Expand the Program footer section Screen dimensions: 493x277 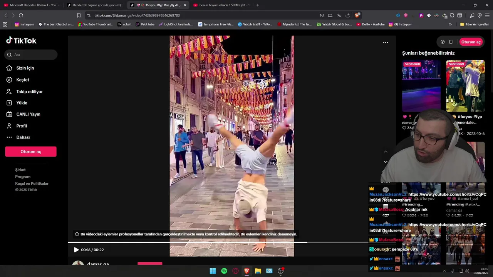point(23,177)
